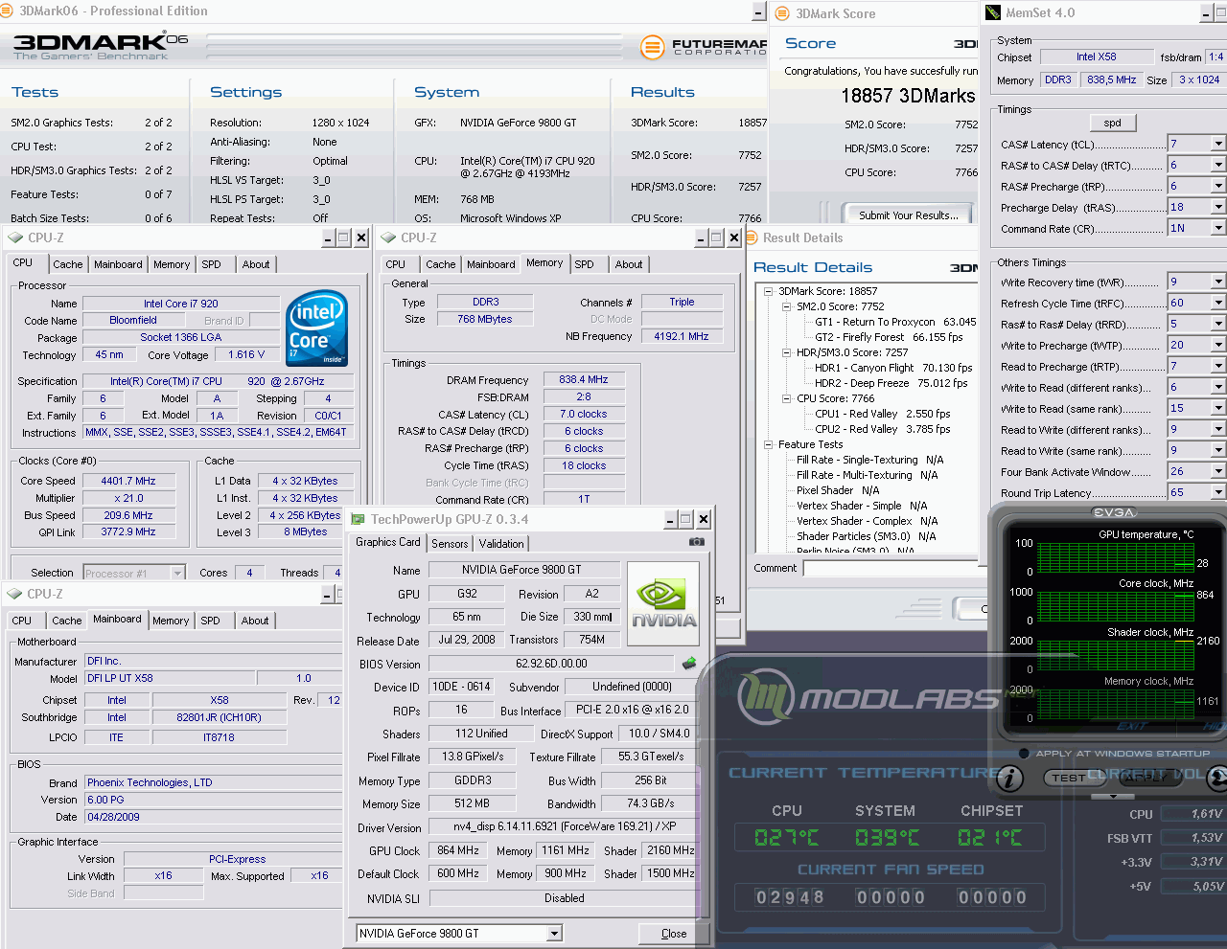Click the GPU temperature graph in EVGA
The width and height of the screenshot is (1227, 949).
coord(1116,557)
